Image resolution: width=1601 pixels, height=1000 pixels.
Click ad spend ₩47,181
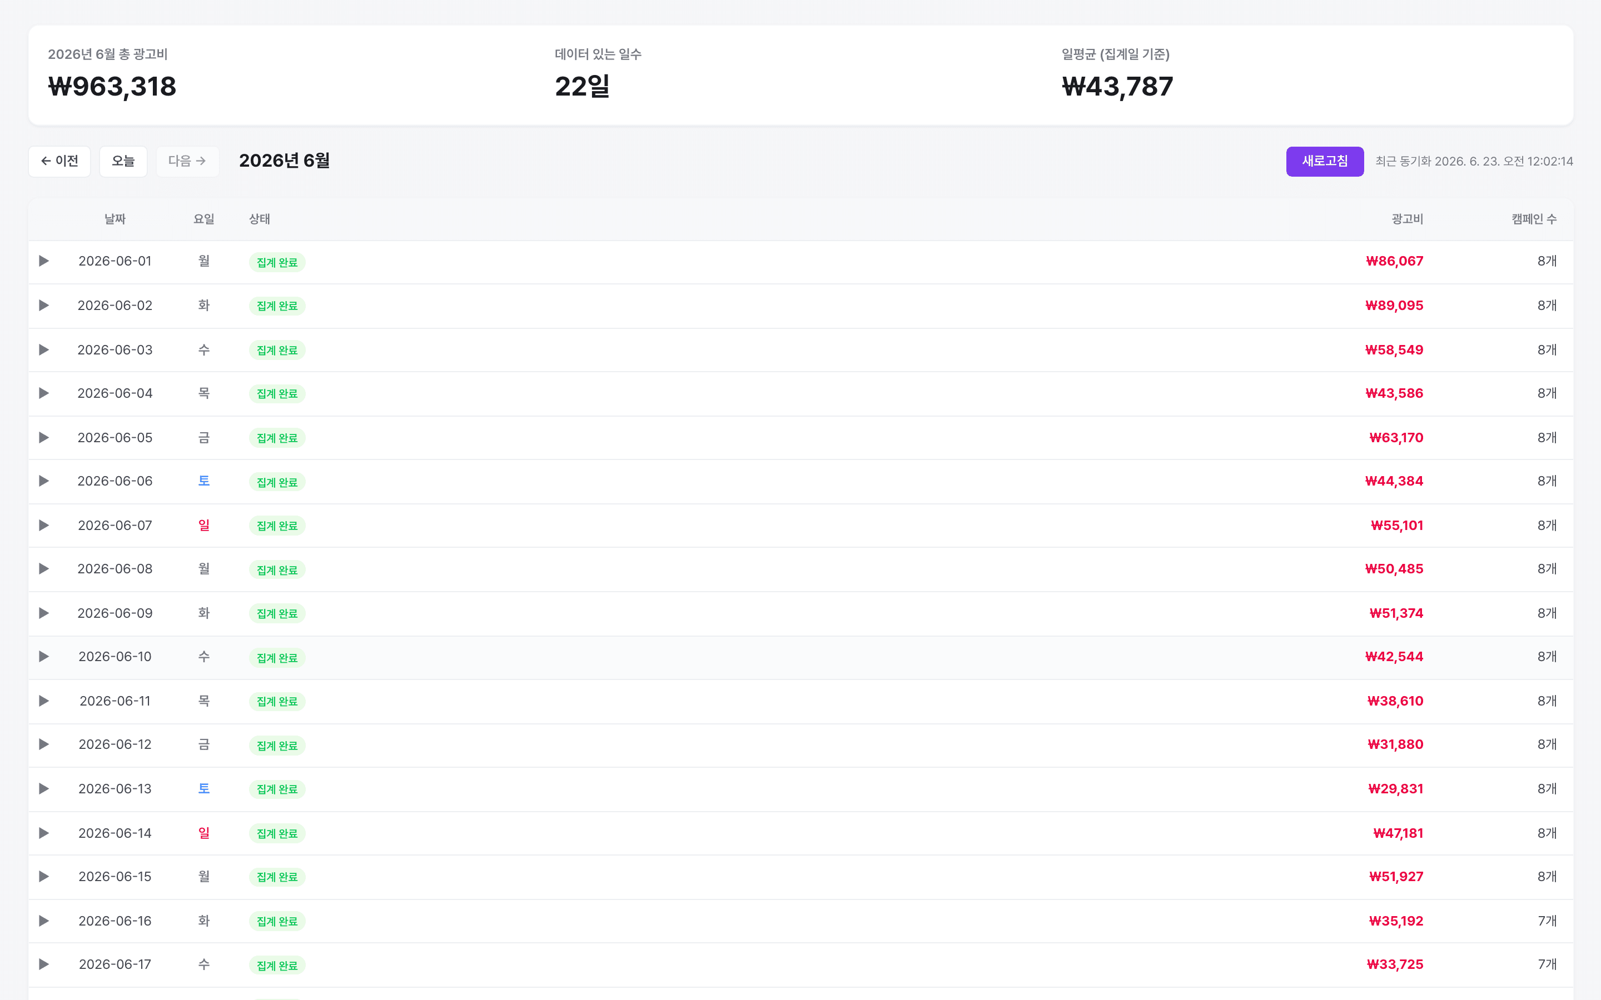pos(1398,833)
